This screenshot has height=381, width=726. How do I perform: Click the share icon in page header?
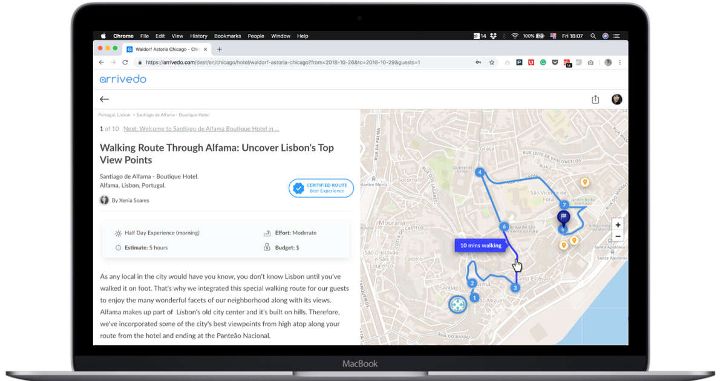595,99
